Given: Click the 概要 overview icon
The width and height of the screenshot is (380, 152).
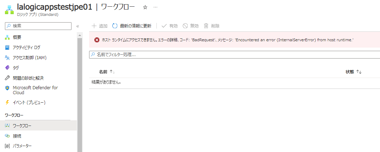Looking at the screenshot, I should click(7, 37).
